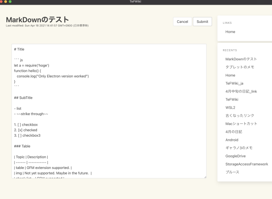Click the '| img | Not yet supported' line

click(53, 173)
